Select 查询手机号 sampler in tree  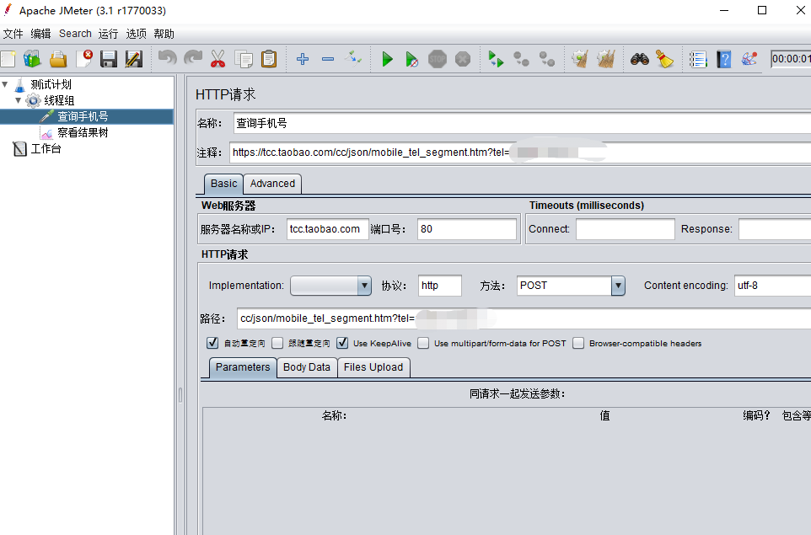[x=83, y=116]
